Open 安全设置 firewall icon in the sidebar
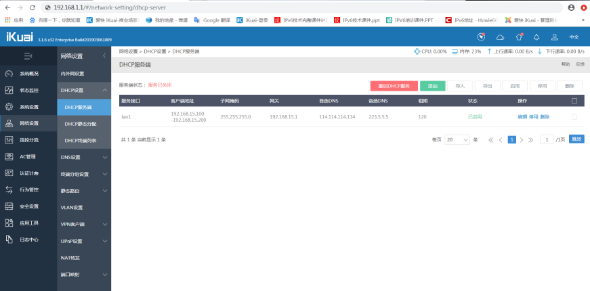The image size is (590, 291). (9, 206)
